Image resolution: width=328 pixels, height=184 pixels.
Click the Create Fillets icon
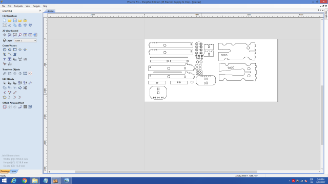[x=5, y=93]
